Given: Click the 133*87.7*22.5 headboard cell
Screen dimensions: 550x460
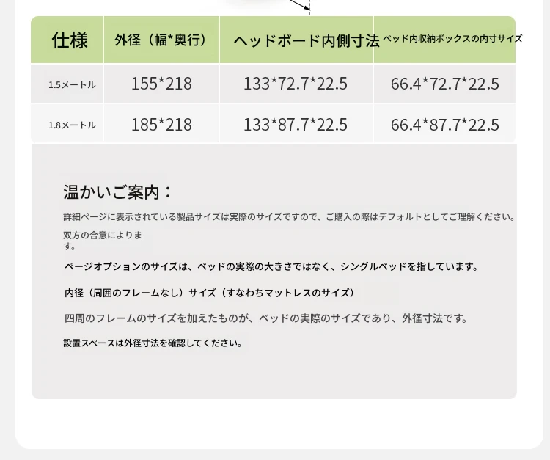Looking at the screenshot, I should (296, 124).
